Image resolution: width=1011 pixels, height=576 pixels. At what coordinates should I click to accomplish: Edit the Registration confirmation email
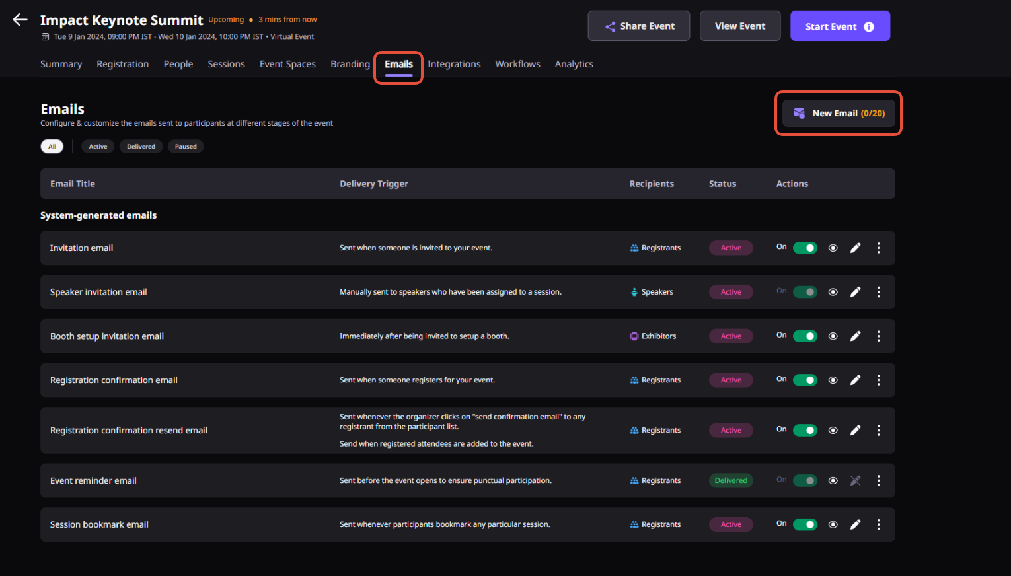point(855,380)
